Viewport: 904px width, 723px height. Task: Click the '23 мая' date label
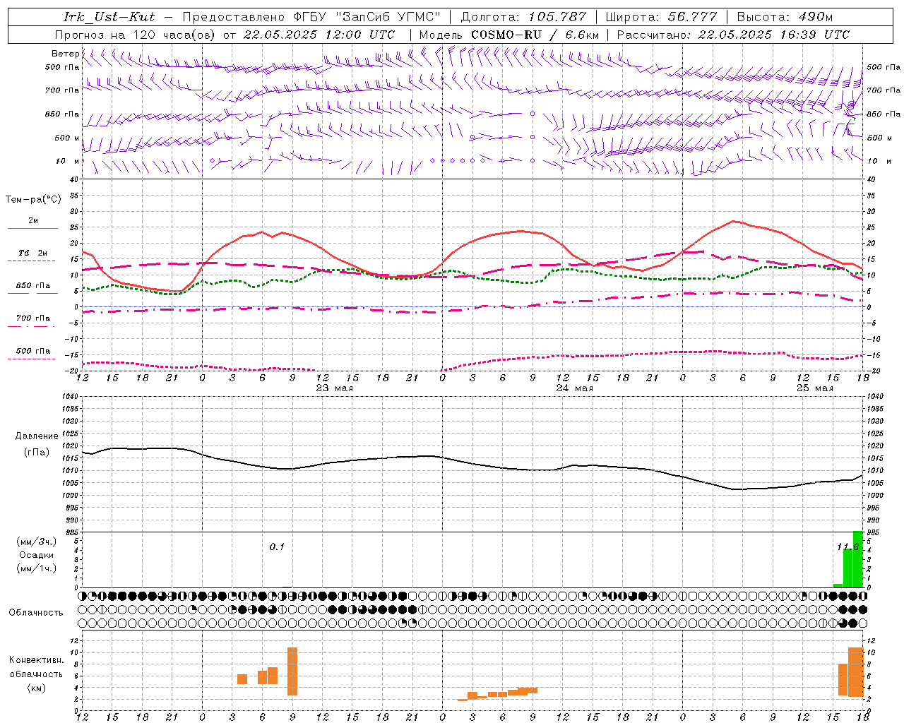coord(334,388)
